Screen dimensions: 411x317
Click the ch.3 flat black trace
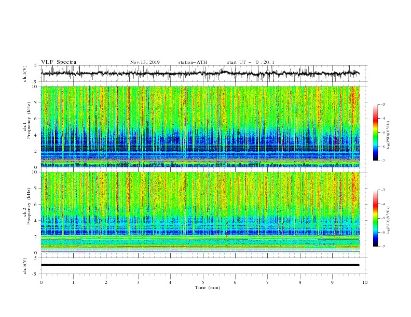point(200,265)
